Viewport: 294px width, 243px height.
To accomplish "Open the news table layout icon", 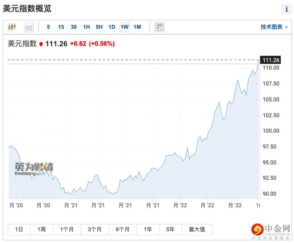I will tap(159, 27).
